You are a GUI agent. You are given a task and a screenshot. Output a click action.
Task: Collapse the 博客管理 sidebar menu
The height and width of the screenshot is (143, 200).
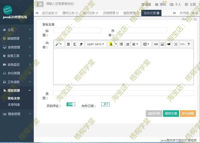pos(17,90)
